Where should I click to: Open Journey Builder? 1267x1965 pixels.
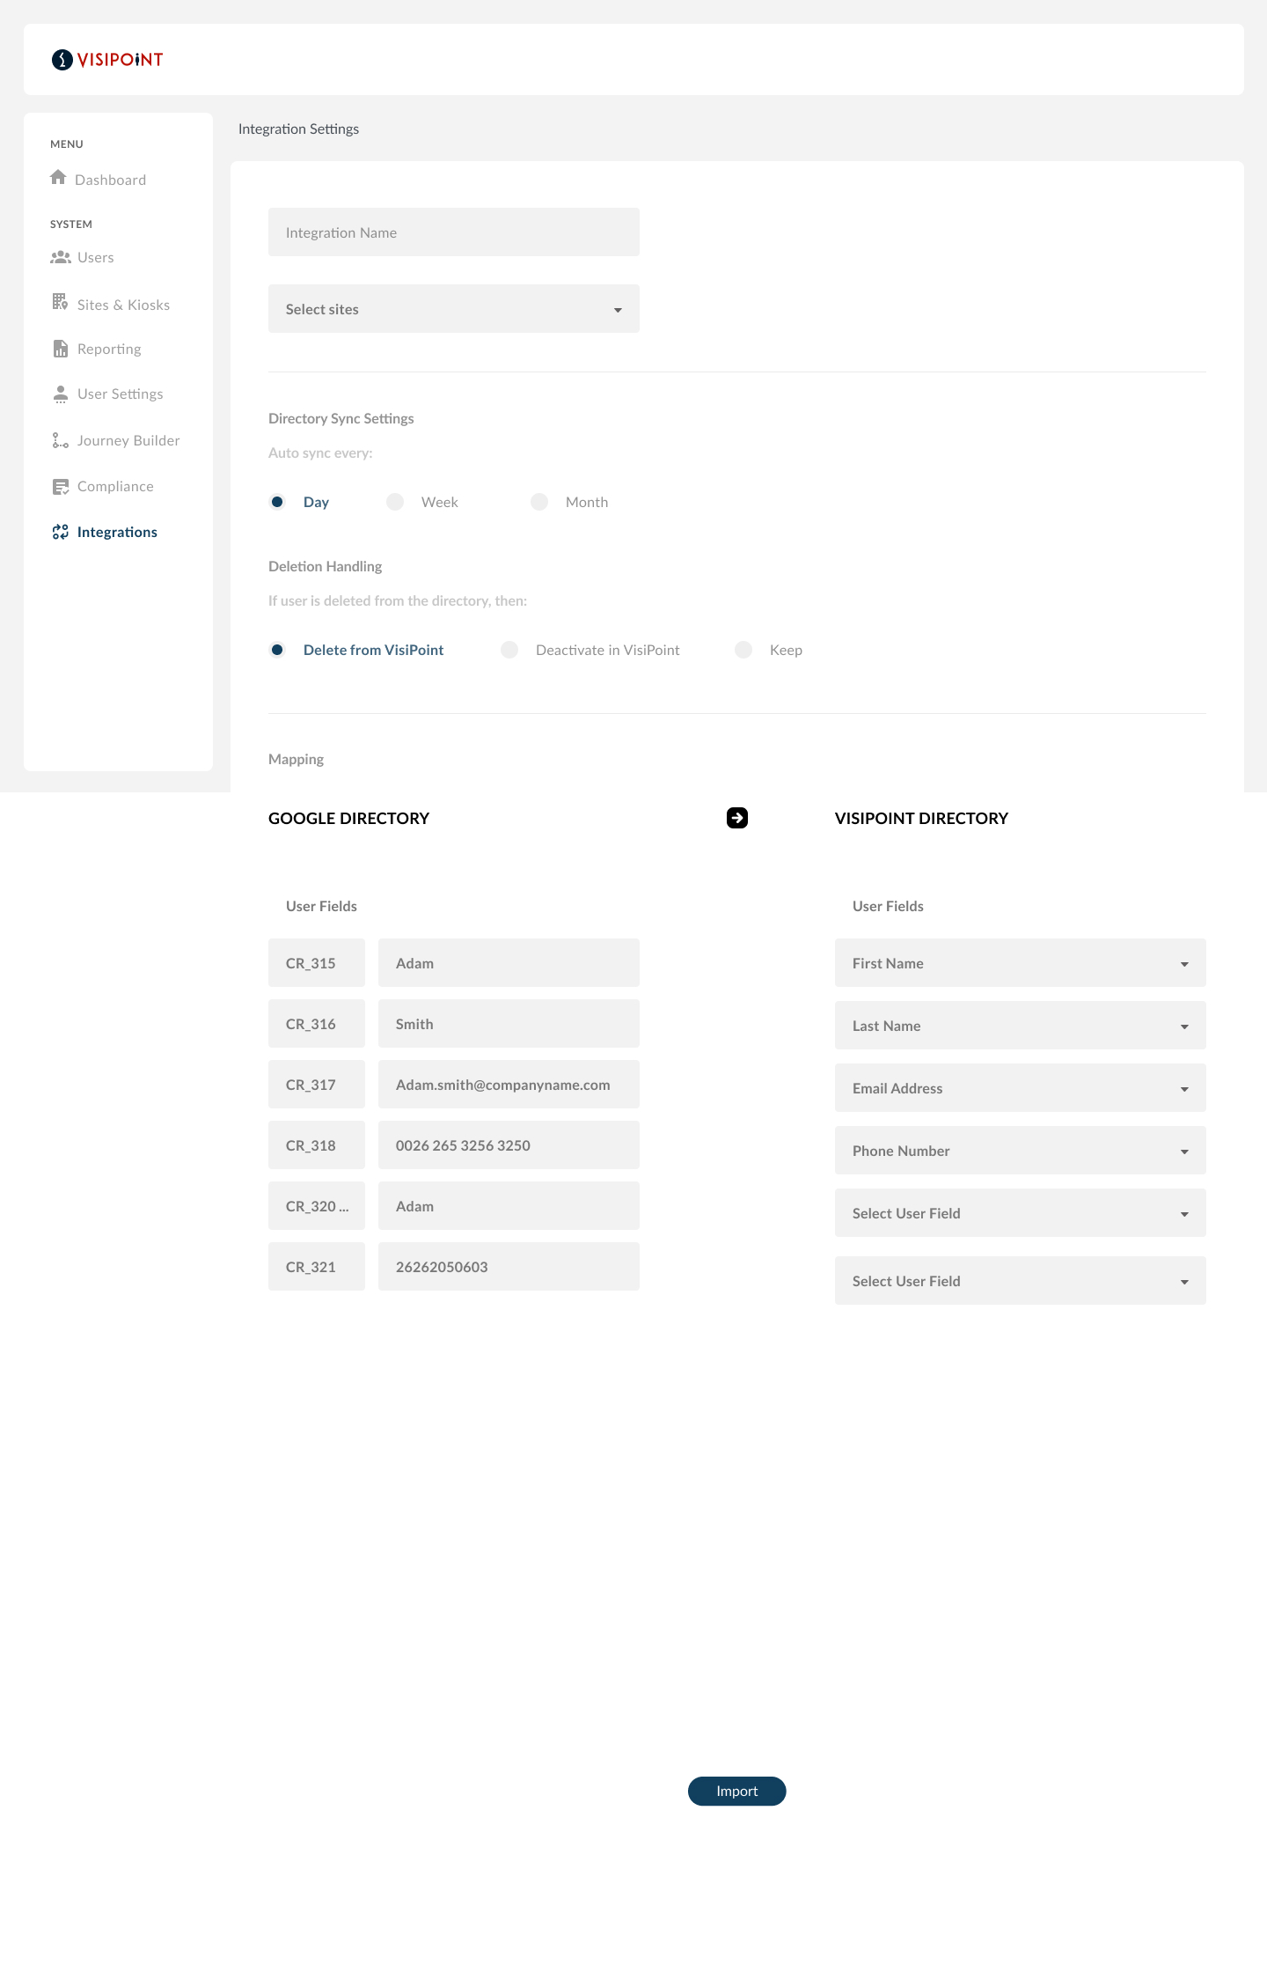128,440
